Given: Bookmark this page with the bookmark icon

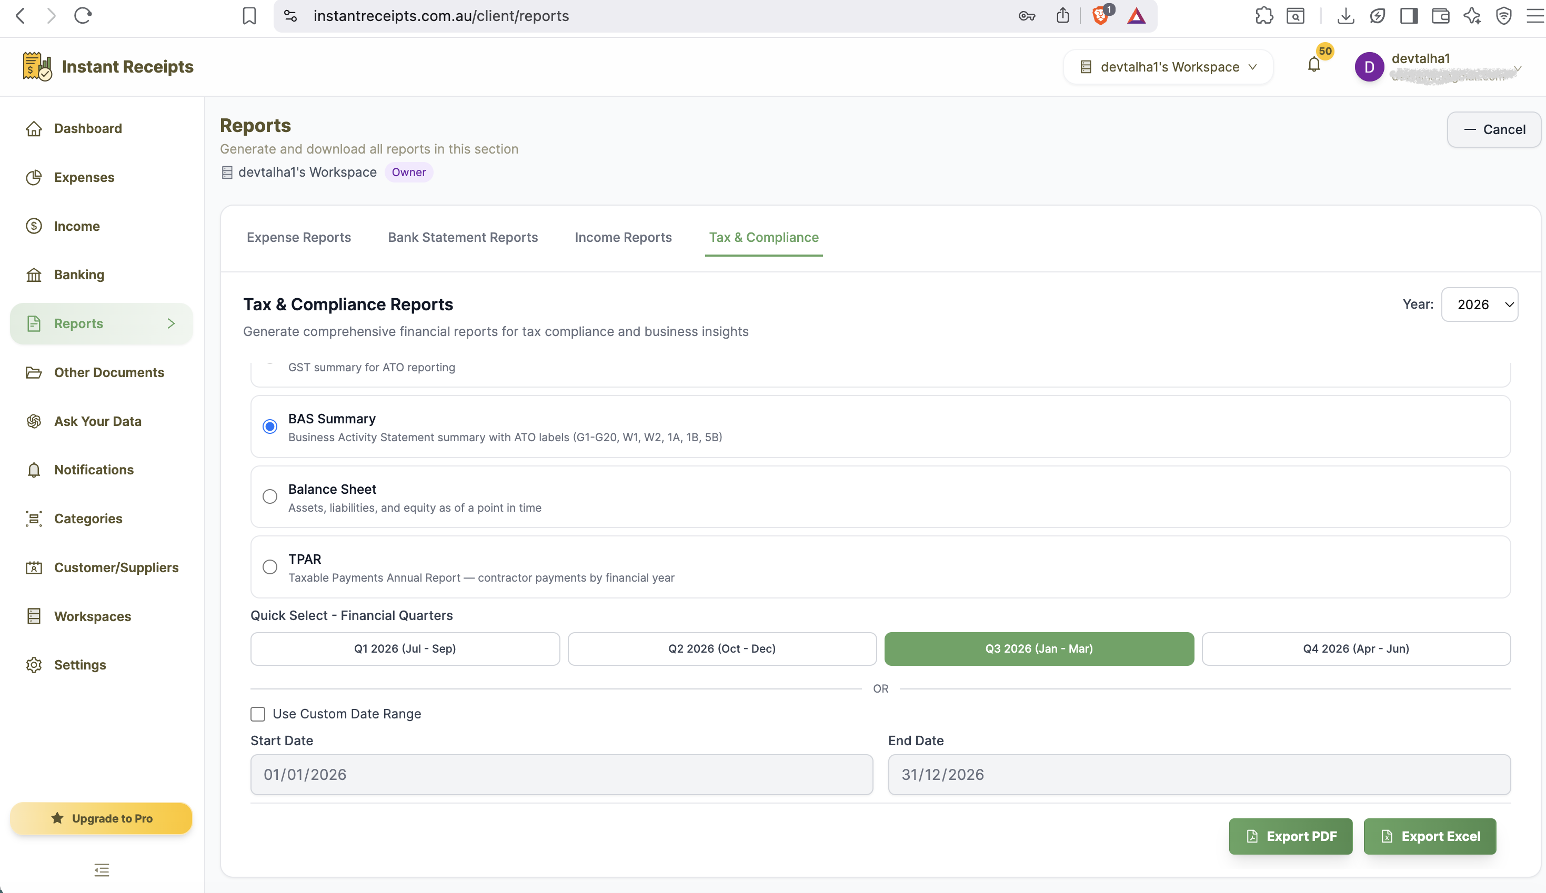Looking at the screenshot, I should (249, 16).
